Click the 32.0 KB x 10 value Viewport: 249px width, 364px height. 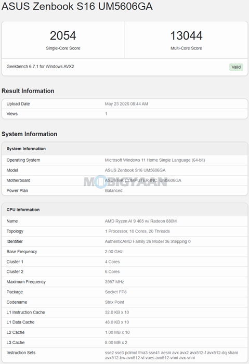117,312
